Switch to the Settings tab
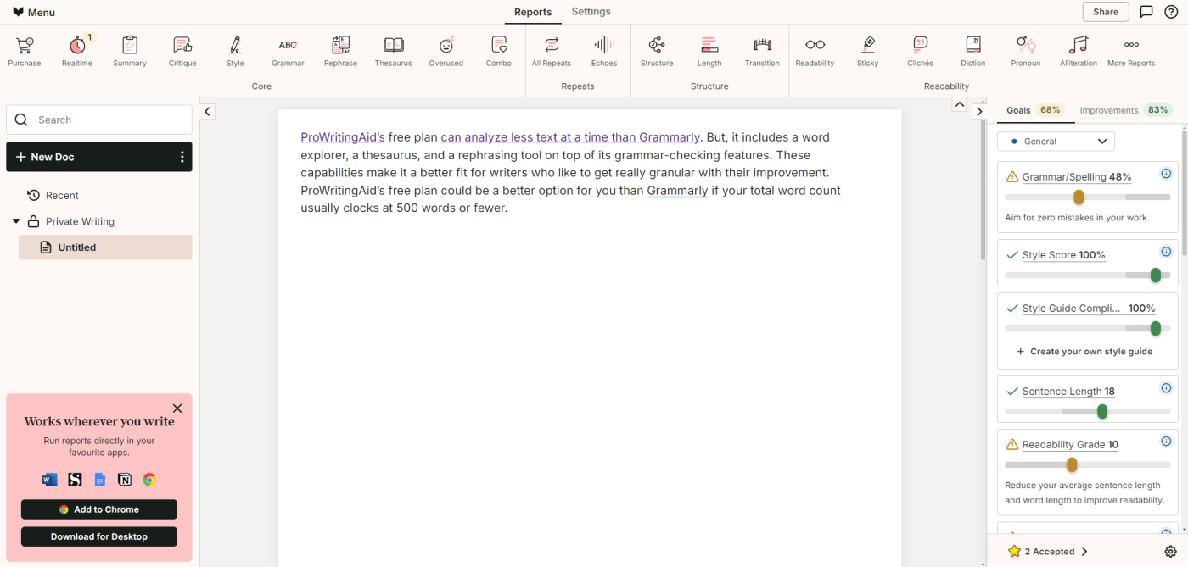Viewport: 1188px width, 567px height. 591,12
